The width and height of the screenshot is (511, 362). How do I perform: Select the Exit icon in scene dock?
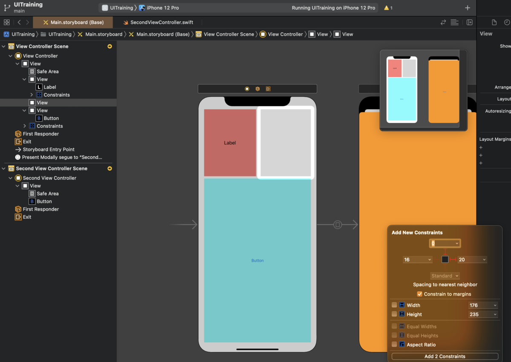pyautogui.click(x=268, y=89)
